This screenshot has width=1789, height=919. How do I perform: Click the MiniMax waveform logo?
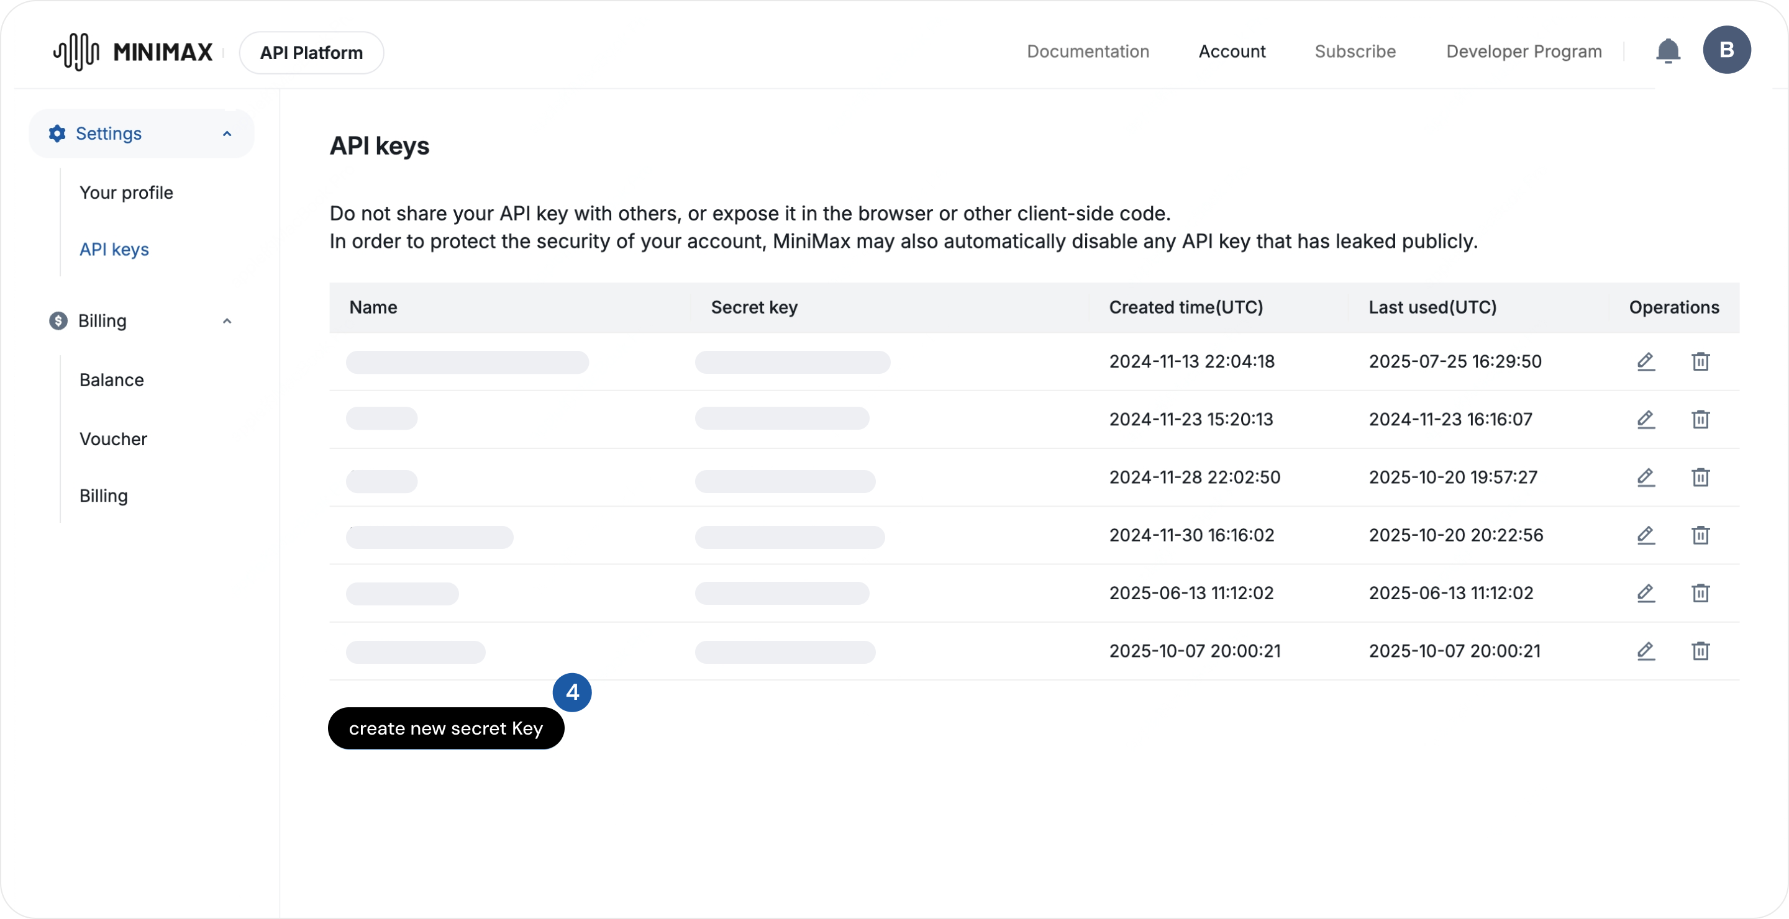pyautogui.click(x=76, y=52)
